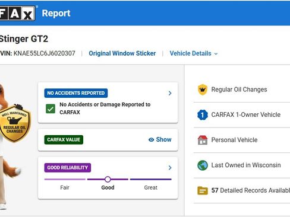The height and width of the screenshot is (217, 290).
Task: Click the Report header title text
Action: pos(56,13)
